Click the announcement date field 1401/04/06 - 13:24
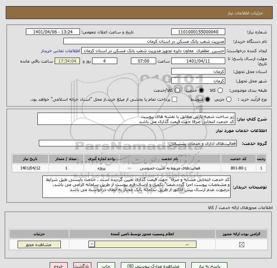The width and height of the screenshot is (277, 268). click(53, 32)
